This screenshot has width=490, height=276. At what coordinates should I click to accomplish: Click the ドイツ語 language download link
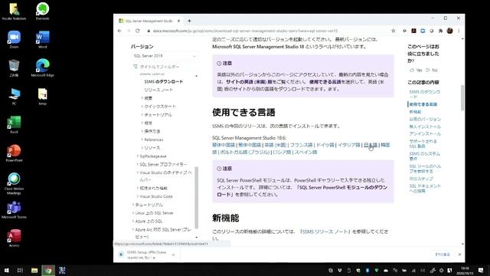click(325, 145)
